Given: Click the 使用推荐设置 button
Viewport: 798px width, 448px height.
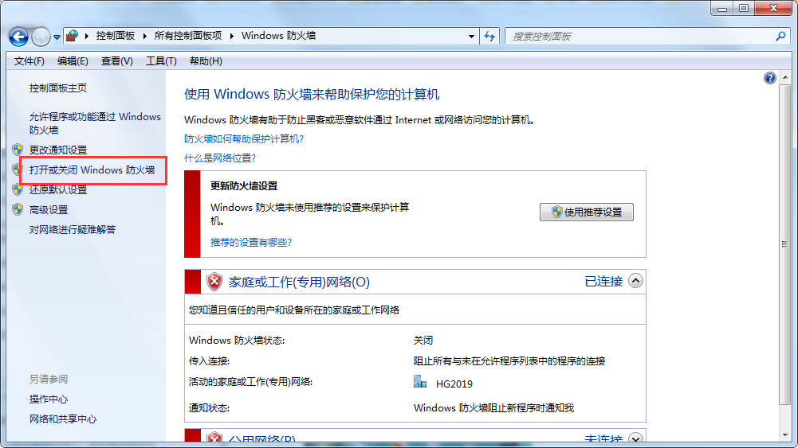Looking at the screenshot, I should point(586,212).
